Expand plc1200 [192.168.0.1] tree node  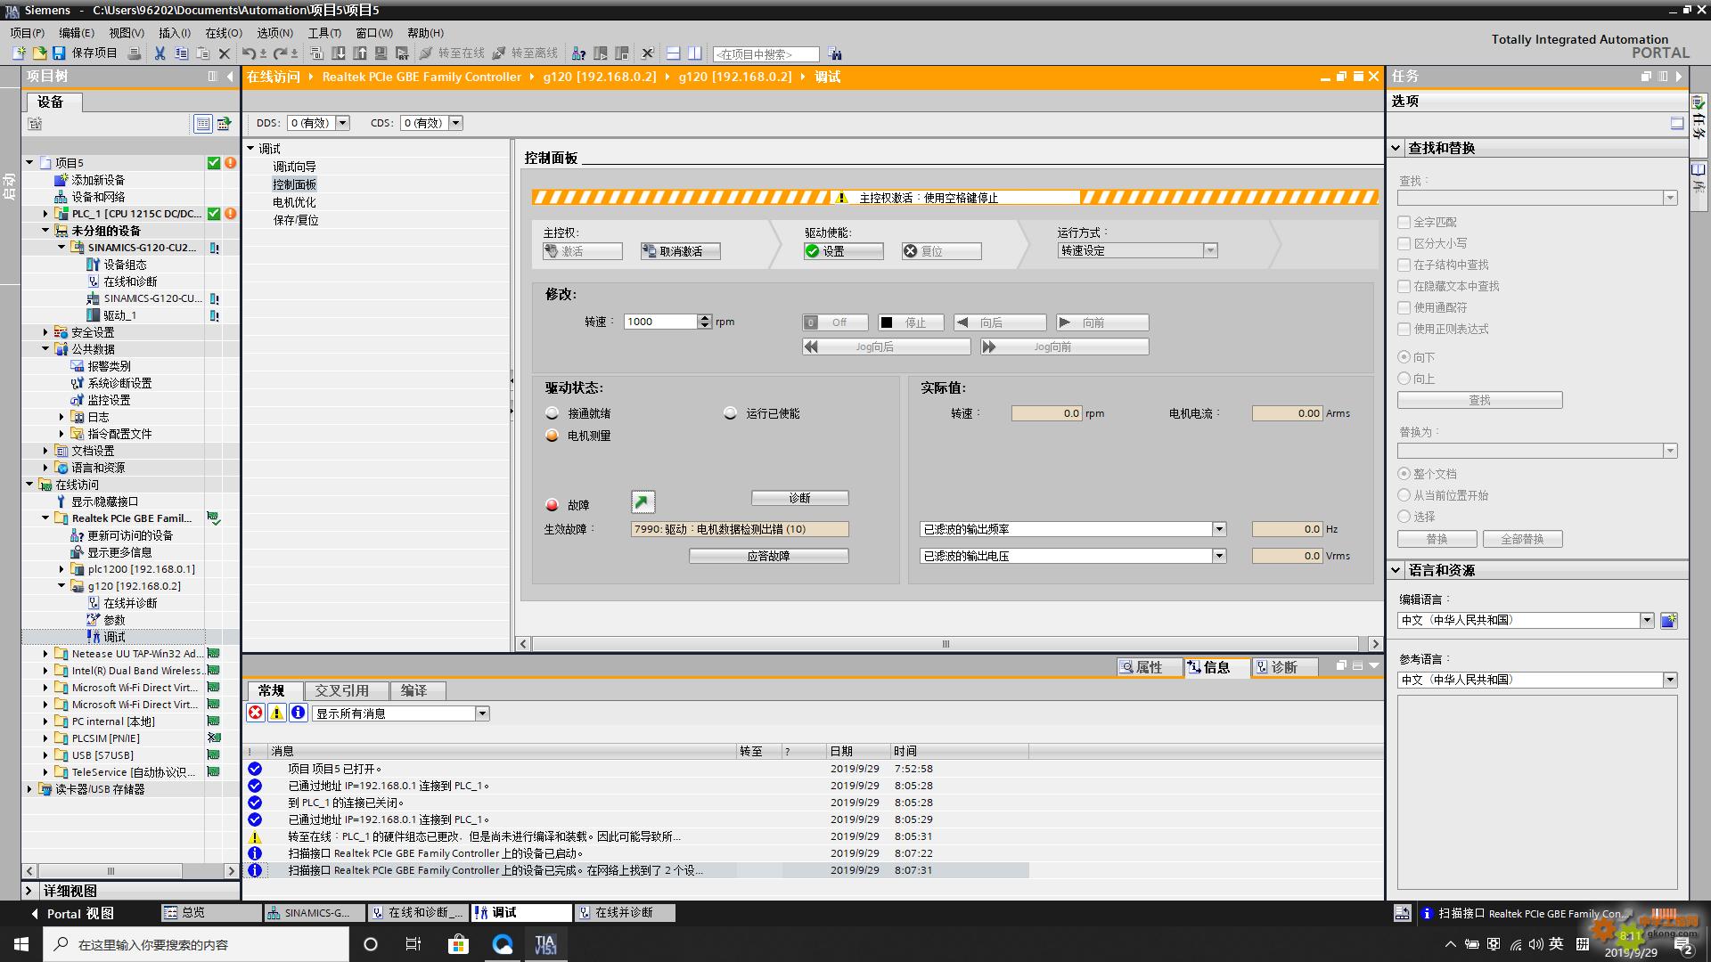61,569
